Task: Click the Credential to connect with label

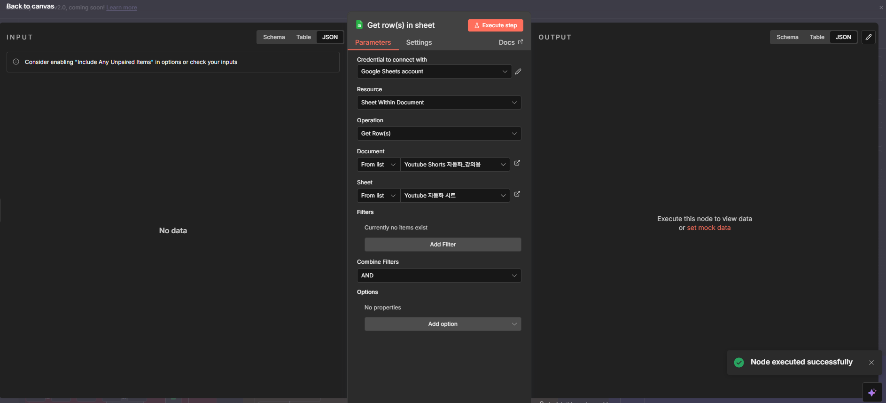Action: pos(392,60)
